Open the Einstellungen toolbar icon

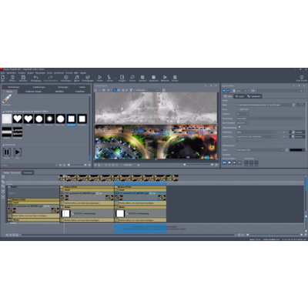pyautogui.click(x=88, y=78)
